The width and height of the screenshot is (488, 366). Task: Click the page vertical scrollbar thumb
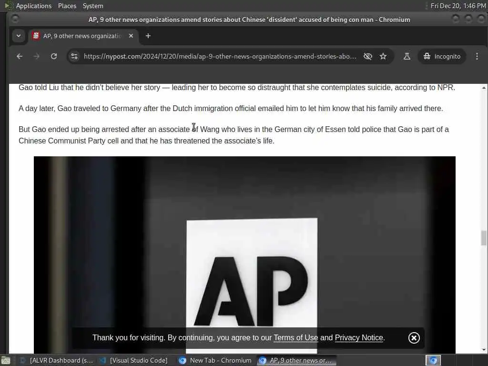tap(483, 238)
